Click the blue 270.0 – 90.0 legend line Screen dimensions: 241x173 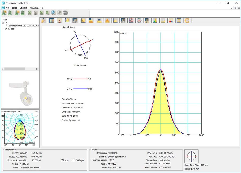click(x=80, y=89)
